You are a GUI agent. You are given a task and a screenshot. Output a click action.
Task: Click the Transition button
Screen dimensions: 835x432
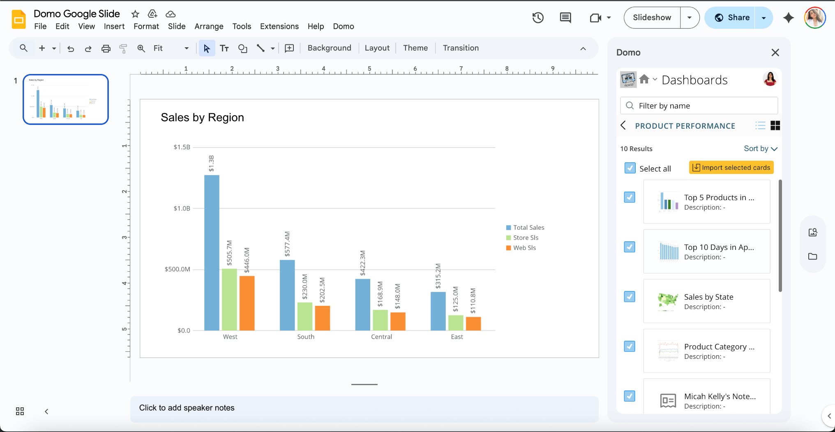coord(461,48)
